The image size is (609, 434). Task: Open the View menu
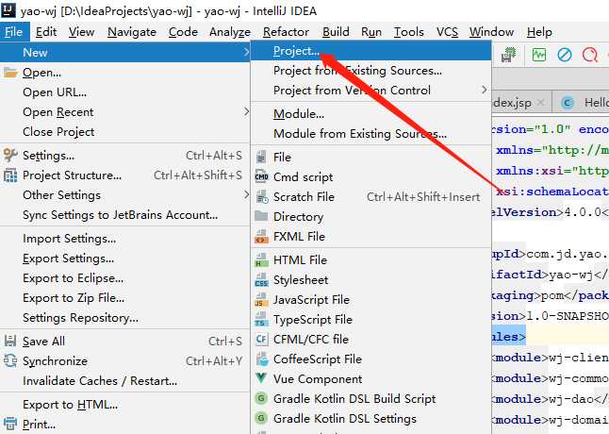coord(81,32)
